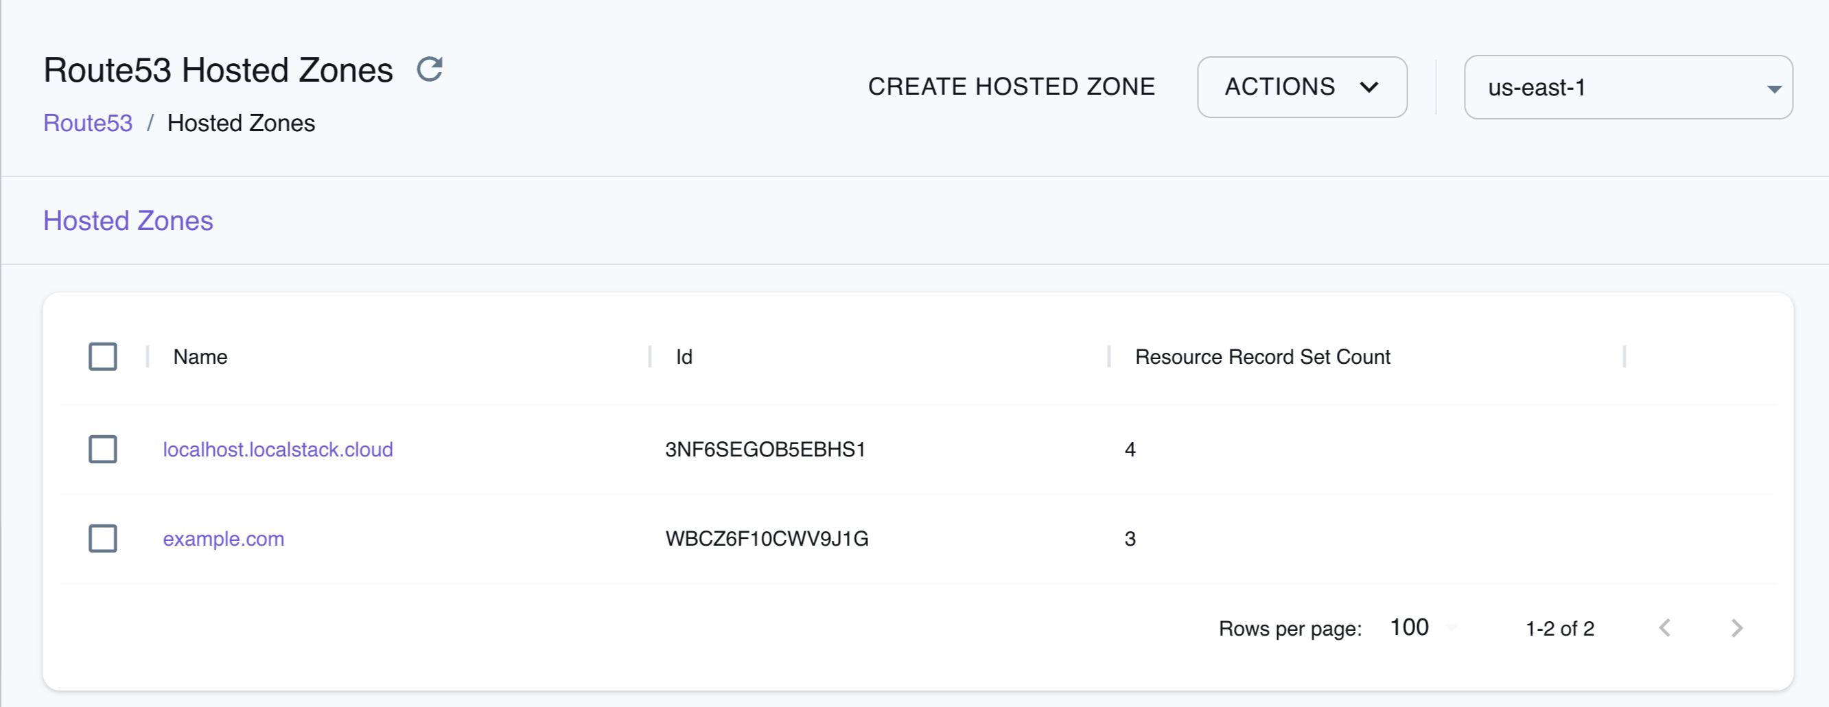Check the example.com row checkbox
This screenshot has height=707, width=1829.
click(x=103, y=539)
